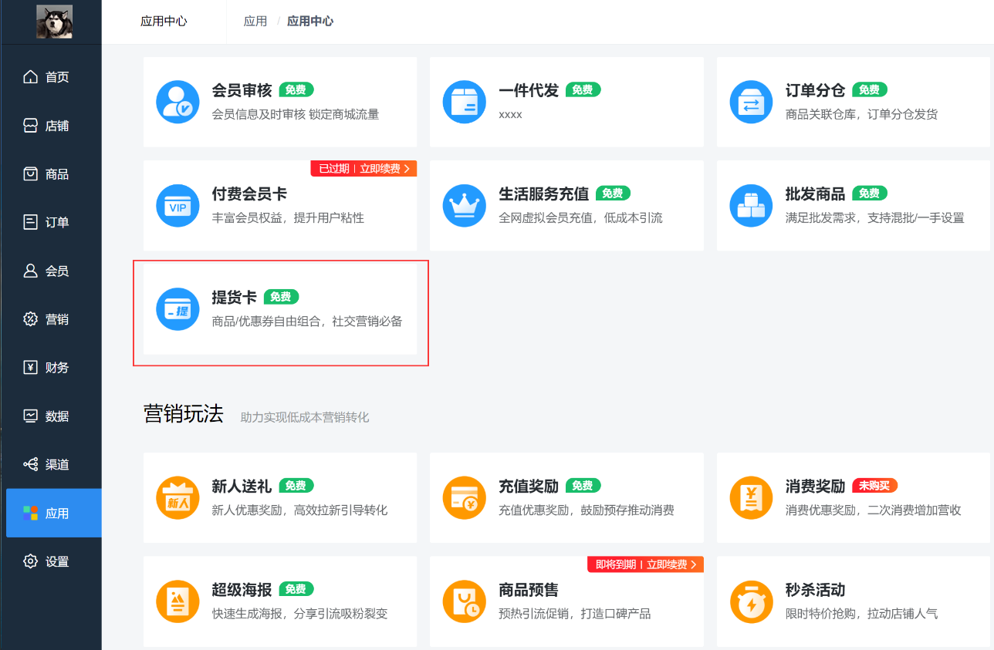Select the 秒杀活动 lightning icon
The width and height of the screenshot is (994, 650).
pyautogui.click(x=751, y=601)
